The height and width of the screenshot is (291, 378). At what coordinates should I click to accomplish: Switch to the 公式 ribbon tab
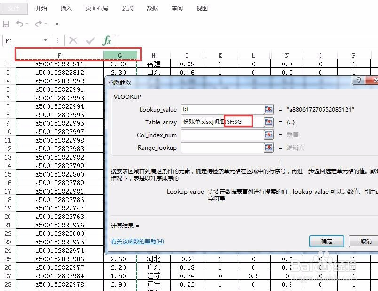(126, 8)
